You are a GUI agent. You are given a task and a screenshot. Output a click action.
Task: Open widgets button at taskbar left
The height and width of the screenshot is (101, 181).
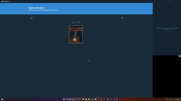(x=2, y=99)
